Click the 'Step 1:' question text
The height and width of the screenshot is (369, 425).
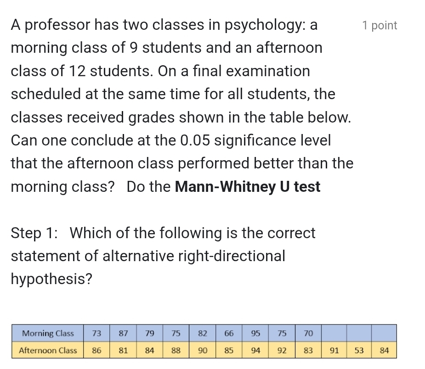click(163, 256)
